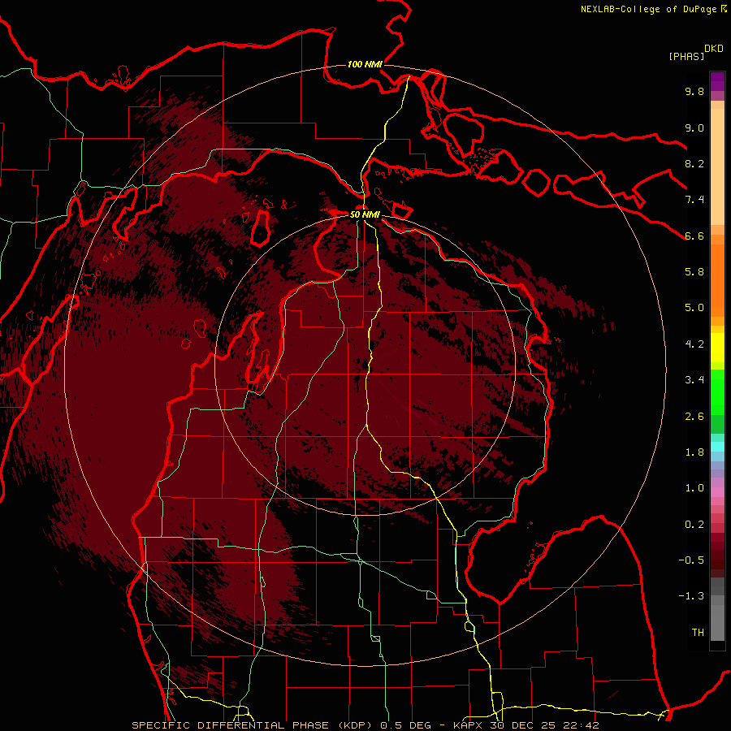Click the cyan band of the colorbar

[717, 447]
